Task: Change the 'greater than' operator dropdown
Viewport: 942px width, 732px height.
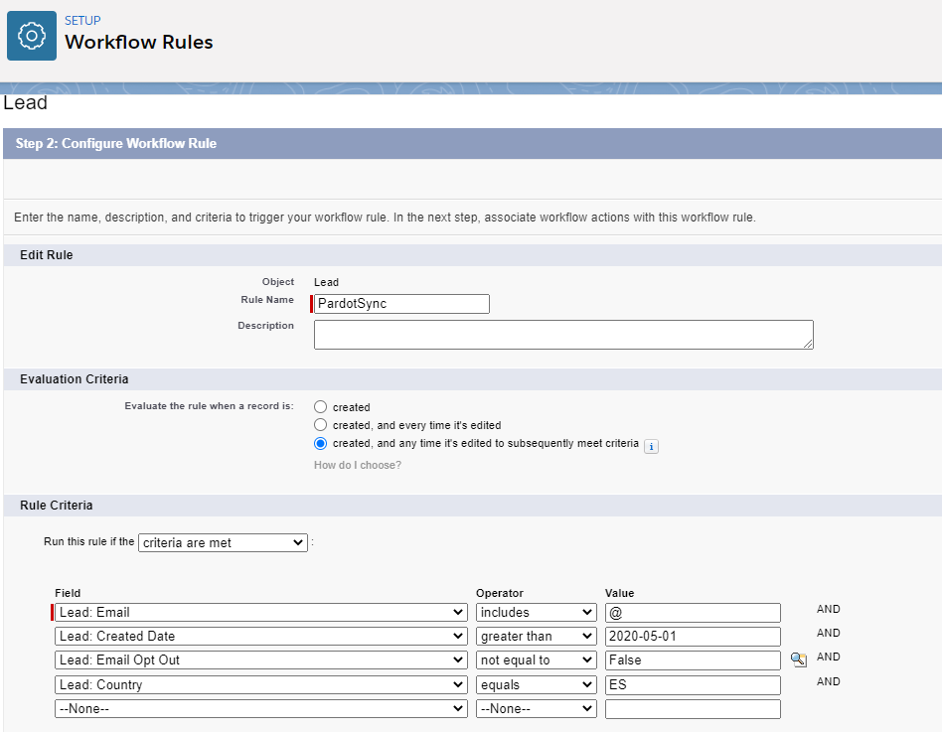Action: [536, 637]
